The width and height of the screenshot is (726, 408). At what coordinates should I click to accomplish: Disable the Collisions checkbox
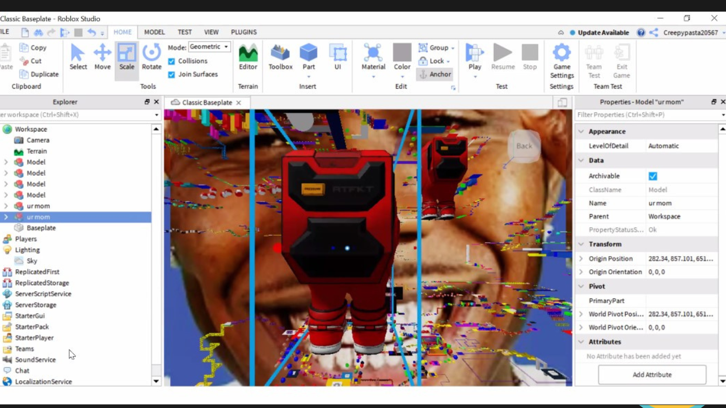(171, 61)
